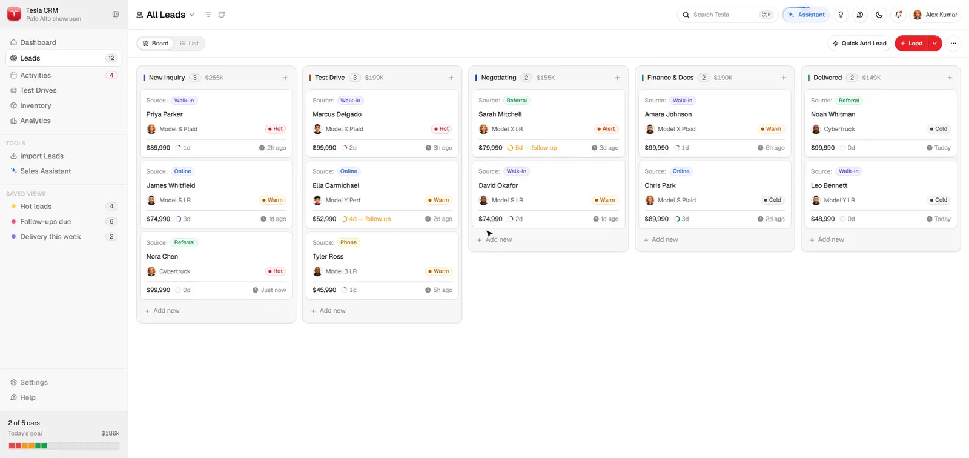This screenshot has height=458, width=969.
Task: Switch to List view
Action: [190, 44]
